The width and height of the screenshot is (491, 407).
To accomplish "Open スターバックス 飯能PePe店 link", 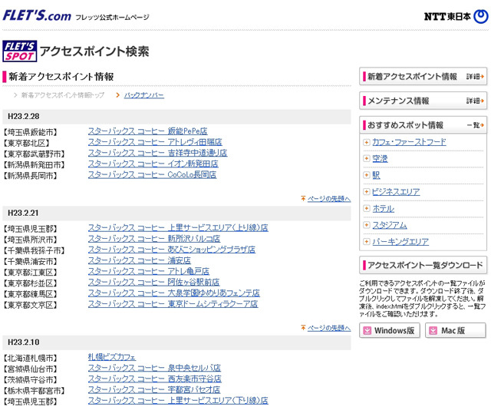I will pos(148,131).
